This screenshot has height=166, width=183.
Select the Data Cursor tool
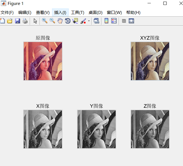pyautogui.click(x=75, y=21)
